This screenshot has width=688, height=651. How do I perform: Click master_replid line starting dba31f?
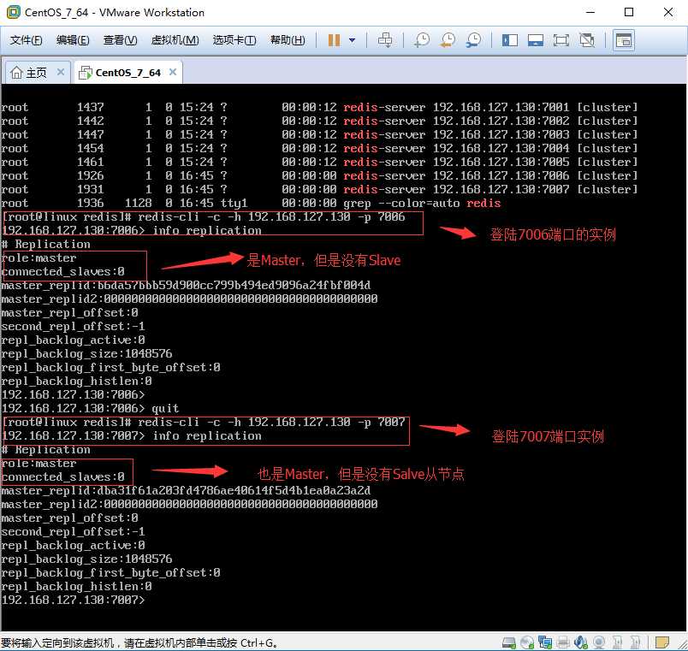coord(186,490)
